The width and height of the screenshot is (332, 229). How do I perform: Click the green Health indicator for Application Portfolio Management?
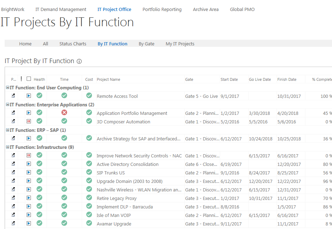(x=39, y=112)
